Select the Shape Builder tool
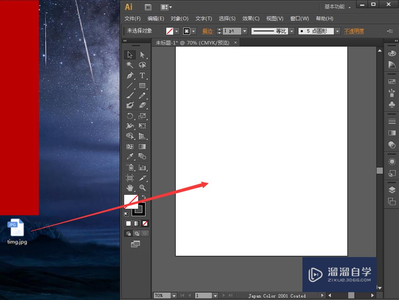 click(x=130, y=136)
